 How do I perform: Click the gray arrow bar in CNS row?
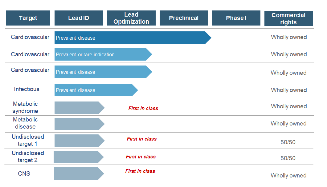click(x=78, y=174)
